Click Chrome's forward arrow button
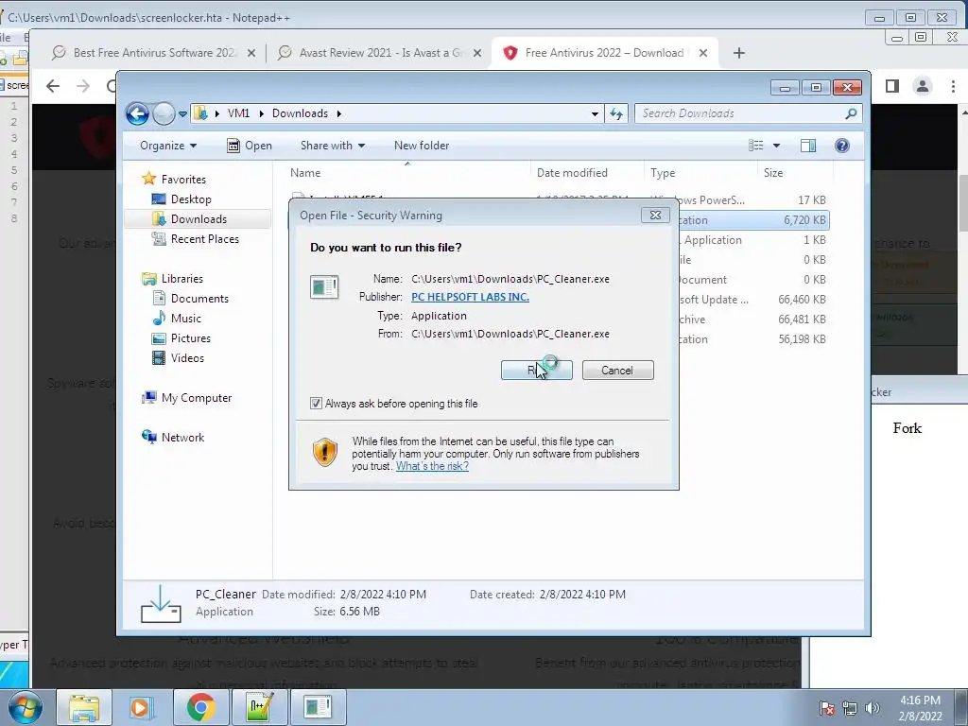Image resolution: width=968 pixels, height=726 pixels. coord(83,86)
